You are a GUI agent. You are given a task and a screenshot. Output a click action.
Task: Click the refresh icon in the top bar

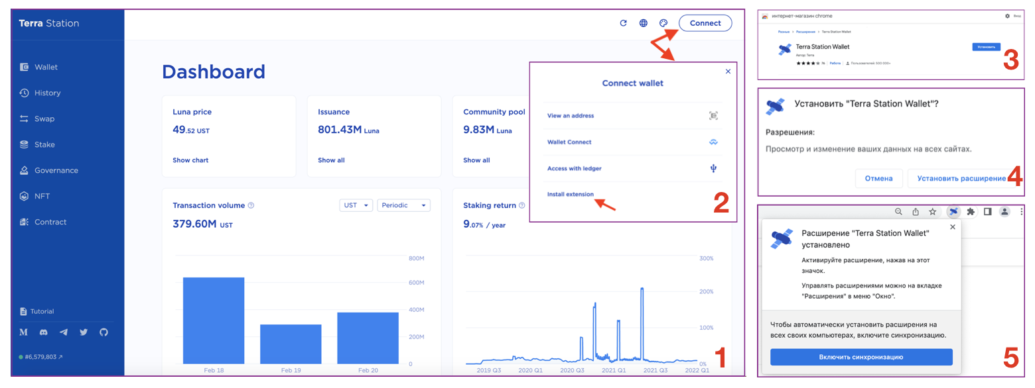[623, 23]
